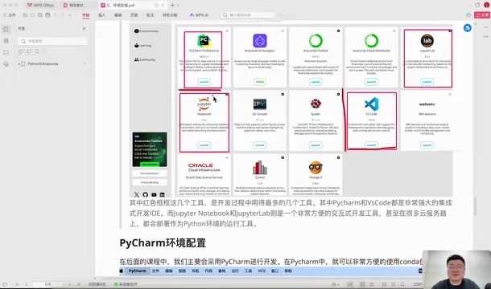Open a new tab with the plus button
Image resolution: width=491 pixels, height=289 pixels.
pos(172,6)
